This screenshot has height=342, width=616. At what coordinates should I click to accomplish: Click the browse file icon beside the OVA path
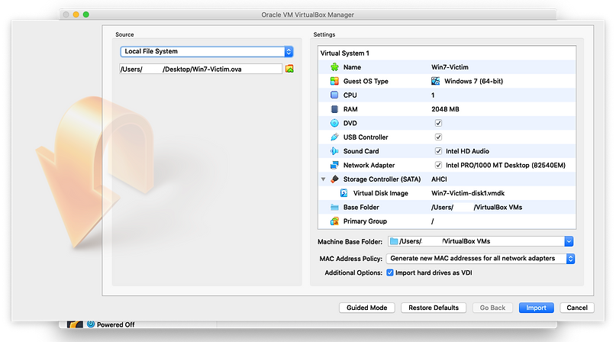[289, 69]
